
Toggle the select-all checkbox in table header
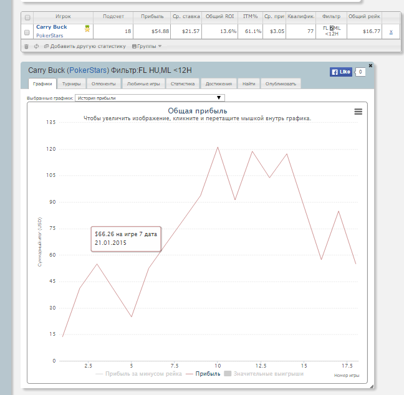point(27,17)
